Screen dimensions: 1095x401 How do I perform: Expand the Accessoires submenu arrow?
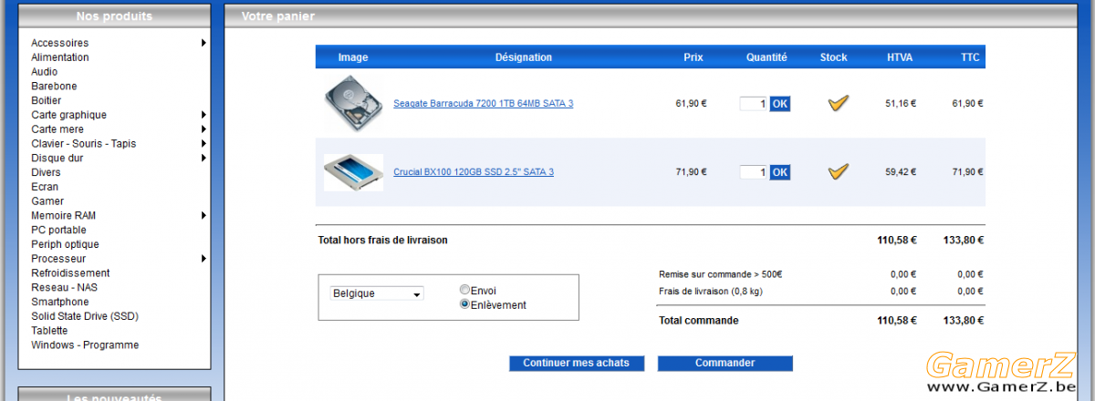point(203,43)
